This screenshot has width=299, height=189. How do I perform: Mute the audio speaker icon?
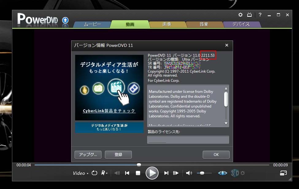[x=189, y=173]
